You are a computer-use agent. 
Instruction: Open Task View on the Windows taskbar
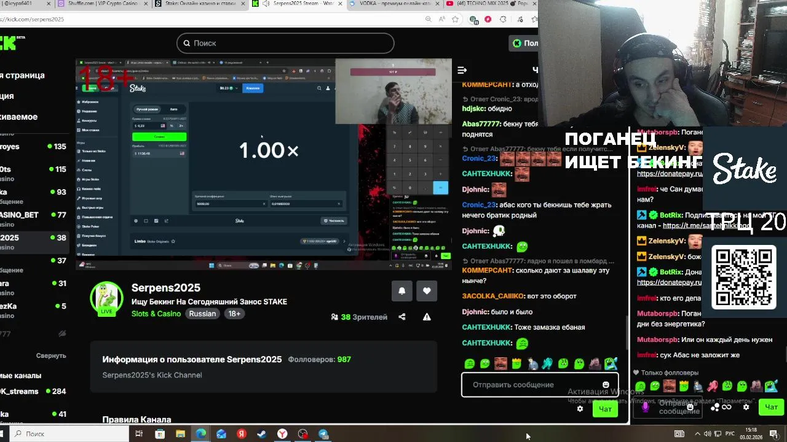pyautogui.click(x=139, y=434)
